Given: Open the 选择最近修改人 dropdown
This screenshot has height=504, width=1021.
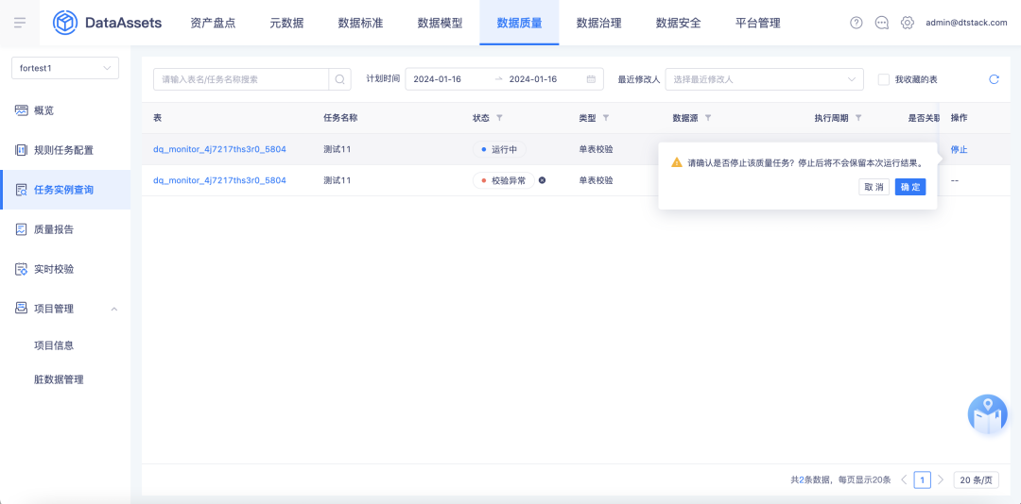Looking at the screenshot, I should [x=764, y=79].
